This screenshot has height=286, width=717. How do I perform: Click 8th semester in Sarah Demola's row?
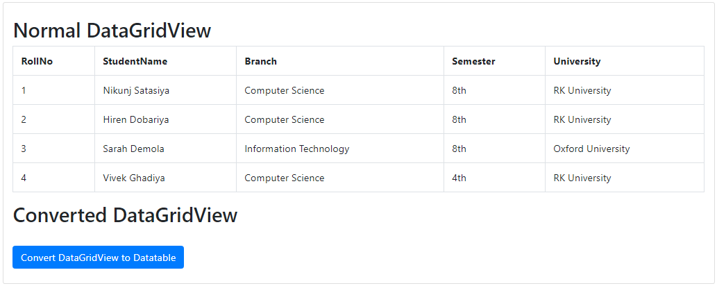(459, 149)
